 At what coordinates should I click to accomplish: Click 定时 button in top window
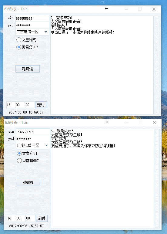pyautogui.click(x=41, y=105)
